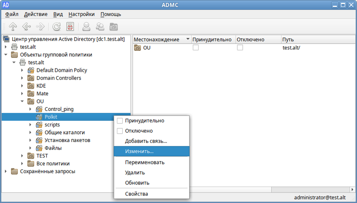357x203 pixels.
Task: Click the Polkit policy icon
Action: click(x=39, y=117)
